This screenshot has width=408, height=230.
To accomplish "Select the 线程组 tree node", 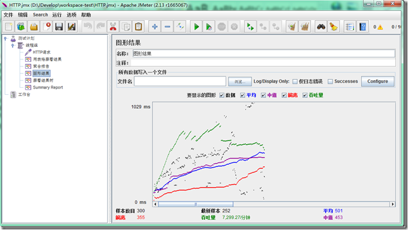I will click(x=32, y=45).
